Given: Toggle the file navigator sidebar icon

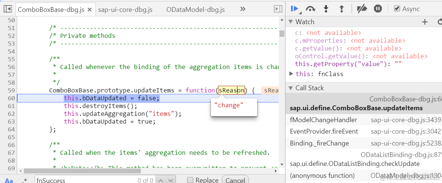Looking at the screenshot, I should pyautogui.click(x=7, y=9).
